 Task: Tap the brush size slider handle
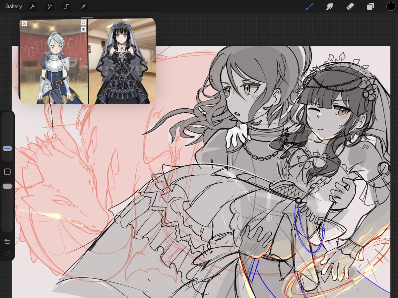pos(7,149)
